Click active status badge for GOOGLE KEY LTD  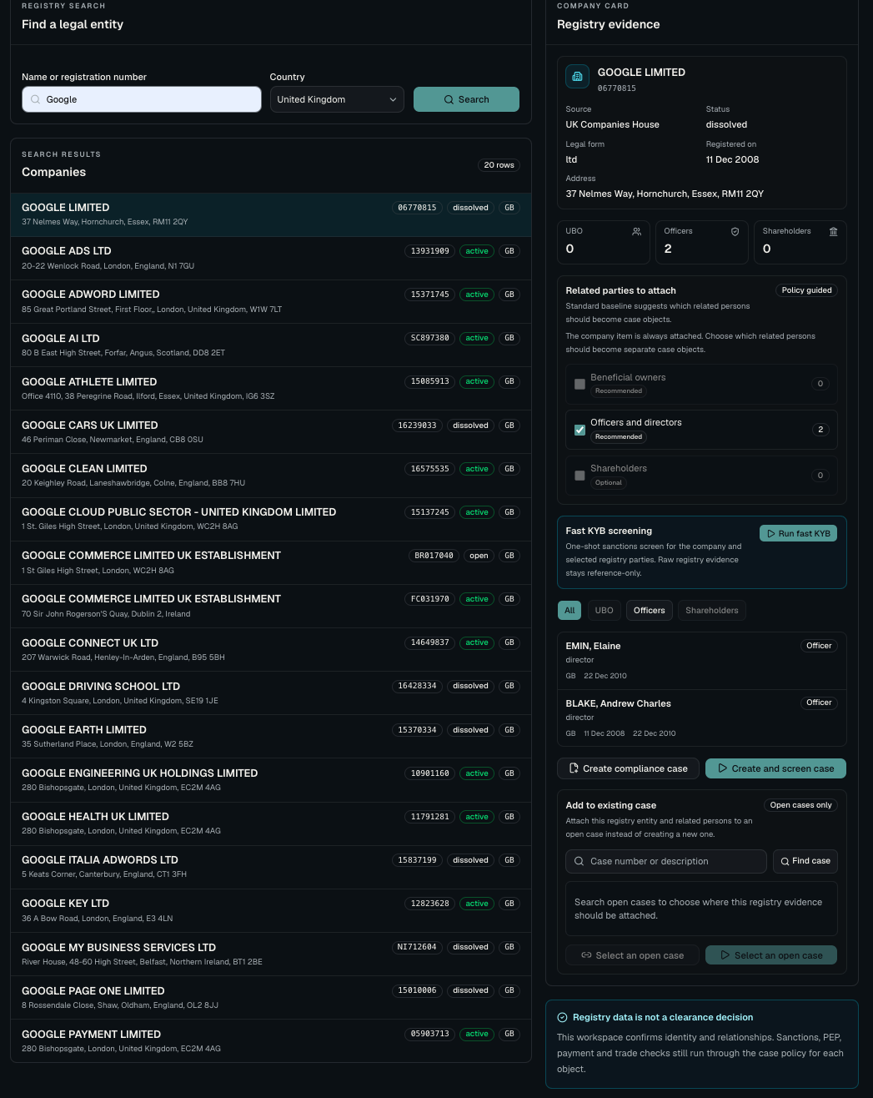coord(477,904)
